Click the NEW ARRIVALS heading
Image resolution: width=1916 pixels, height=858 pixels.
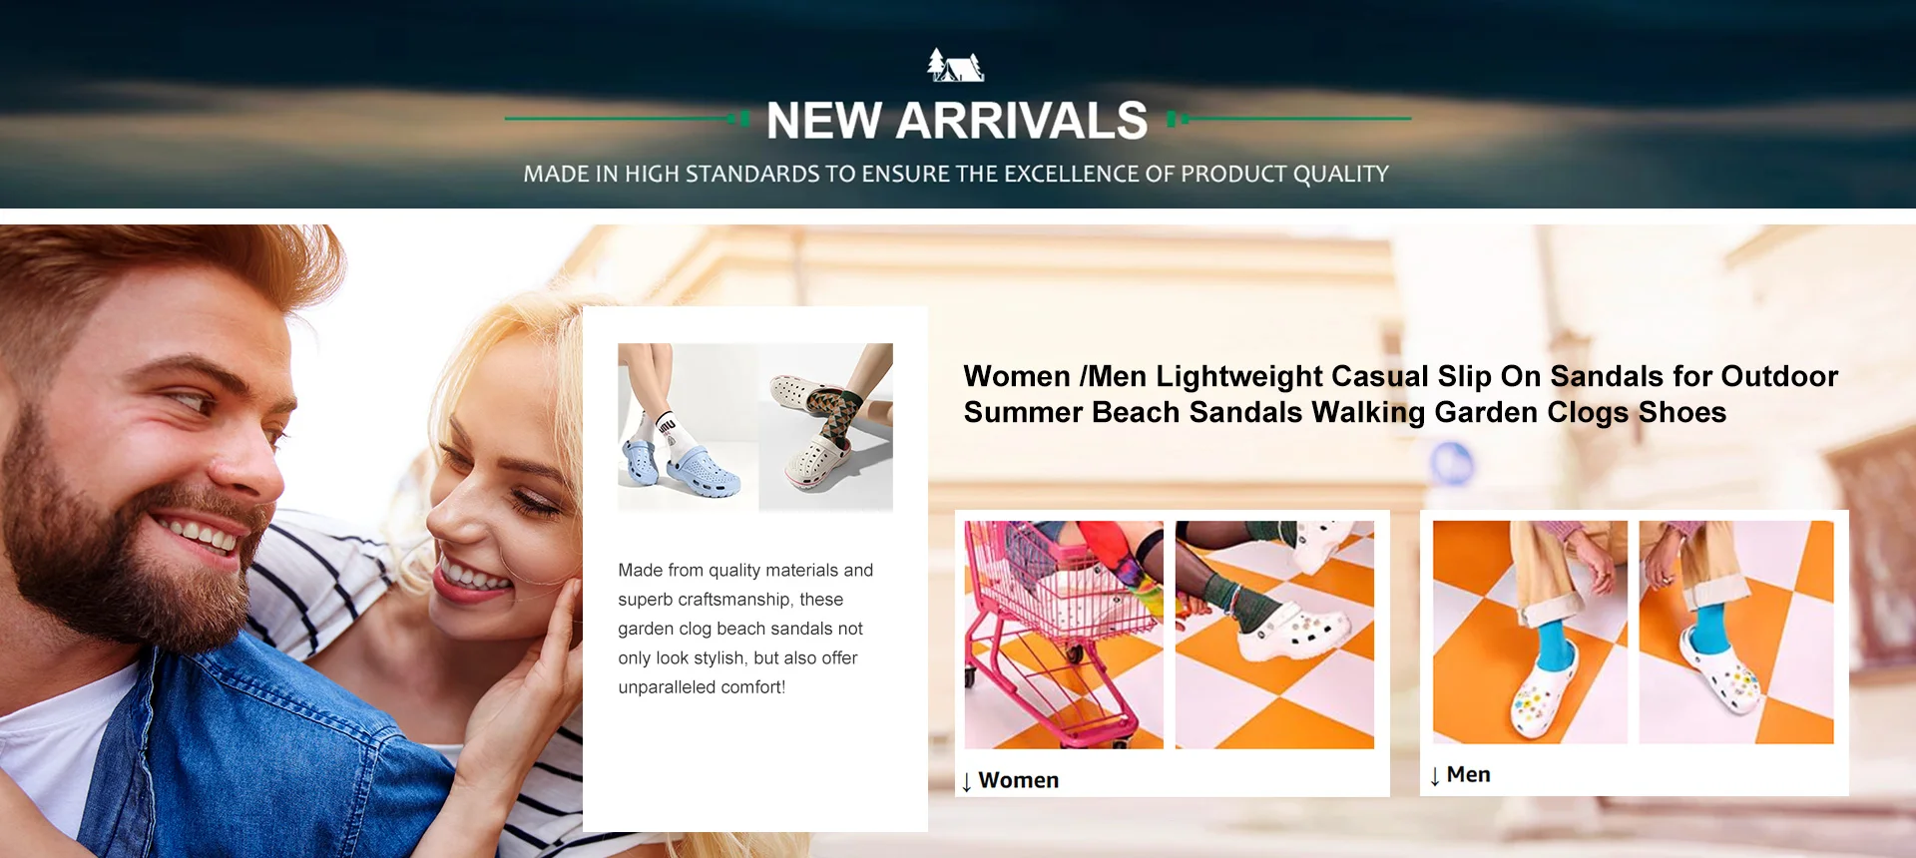click(x=957, y=121)
